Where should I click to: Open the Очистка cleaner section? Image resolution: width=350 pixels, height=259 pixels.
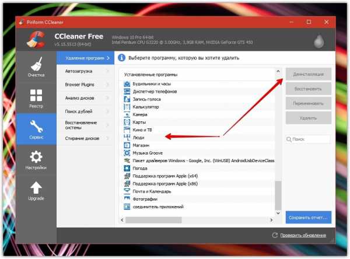coord(36,68)
